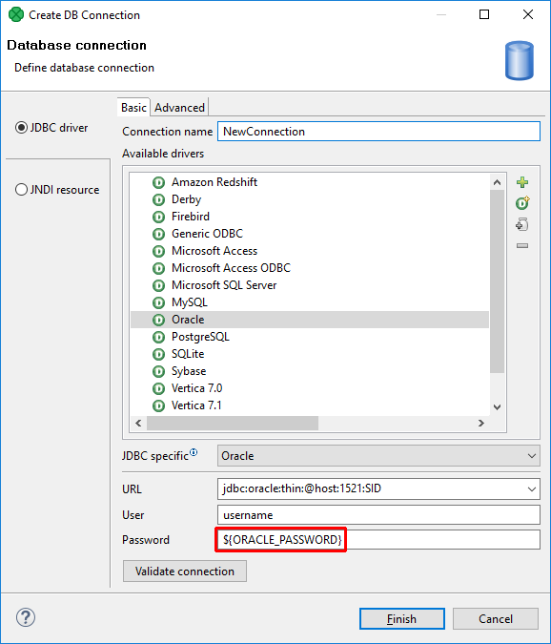Select Vertica 7.1 in drivers list
Viewport: 551px width, 644px height.
(x=196, y=405)
